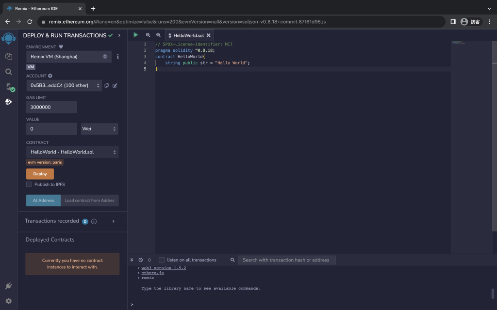Collapse Deploy & Run panel chevron
The height and width of the screenshot is (310, 497).
(x=119, y=35)
